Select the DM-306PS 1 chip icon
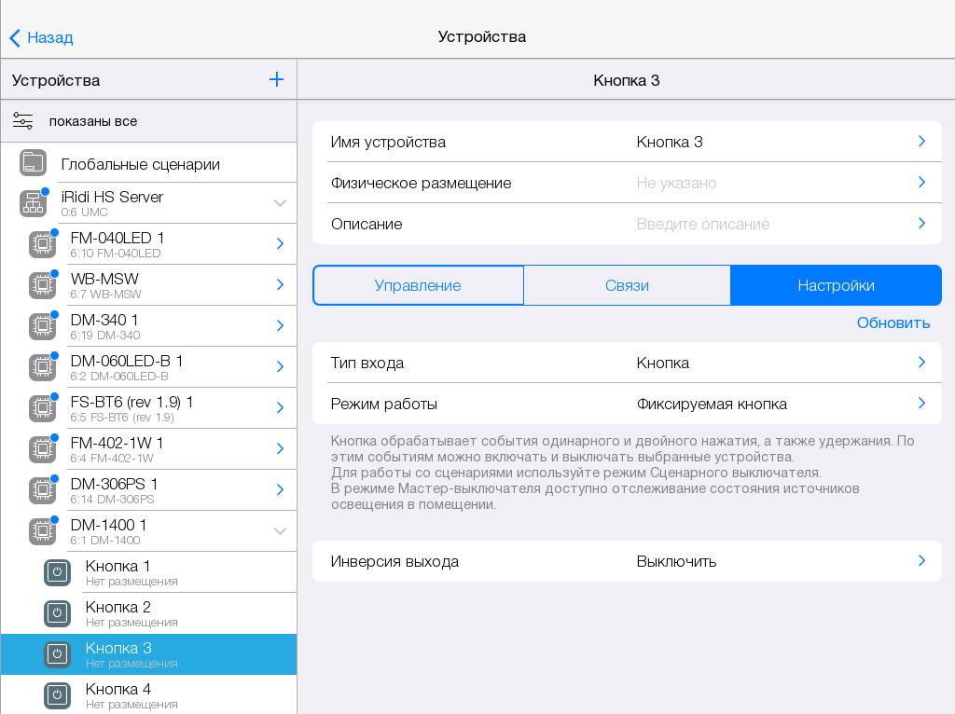This screenshot has height=714, width=955. tap(42, 490)
